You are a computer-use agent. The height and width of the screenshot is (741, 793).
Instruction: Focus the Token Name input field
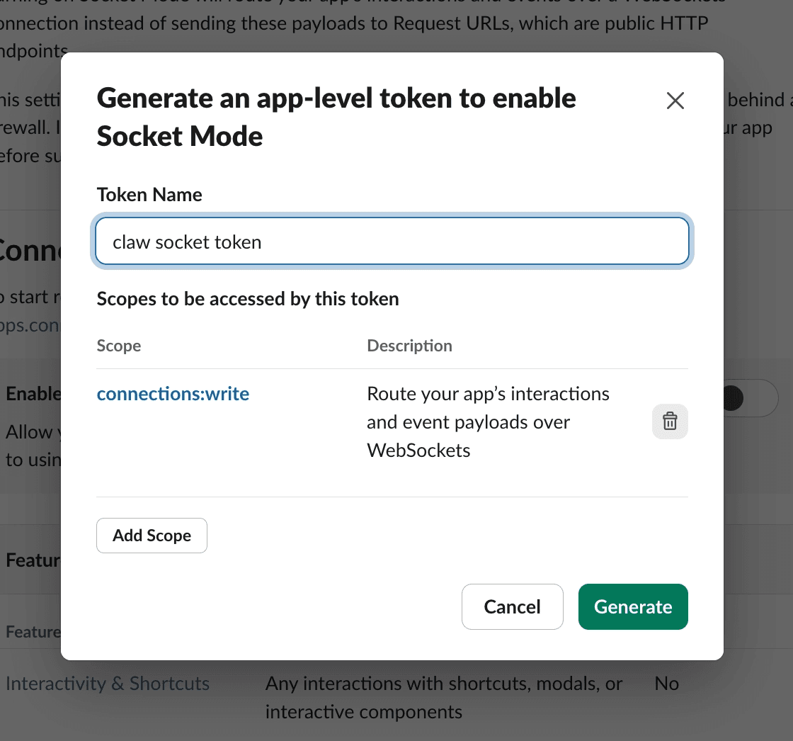click(x=392, y=242)
